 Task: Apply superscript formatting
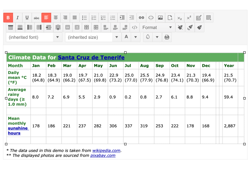click(x=189, y=18)
